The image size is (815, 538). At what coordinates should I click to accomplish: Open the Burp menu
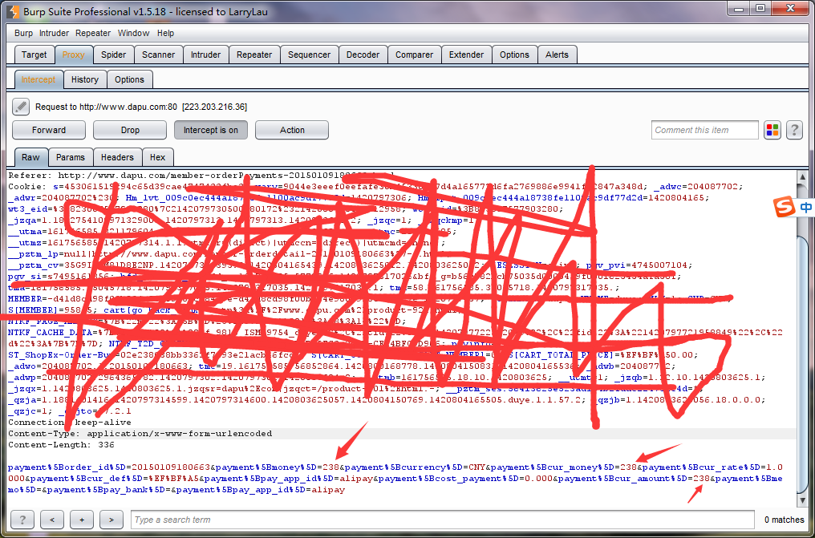pos(23,33)
